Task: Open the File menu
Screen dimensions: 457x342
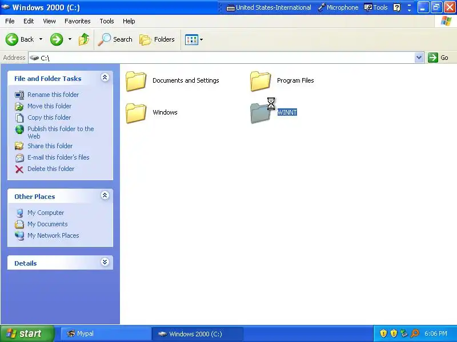Action: point(10,21)
